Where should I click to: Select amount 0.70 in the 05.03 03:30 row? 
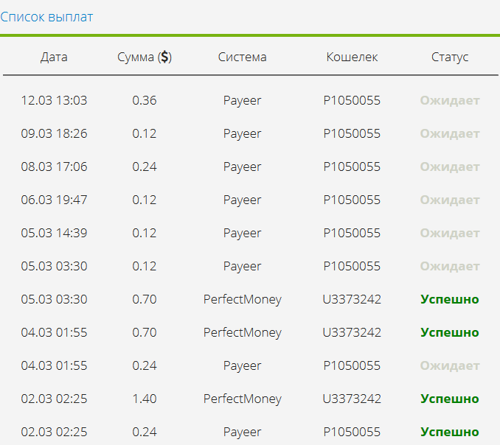click(x=145, y=299)
